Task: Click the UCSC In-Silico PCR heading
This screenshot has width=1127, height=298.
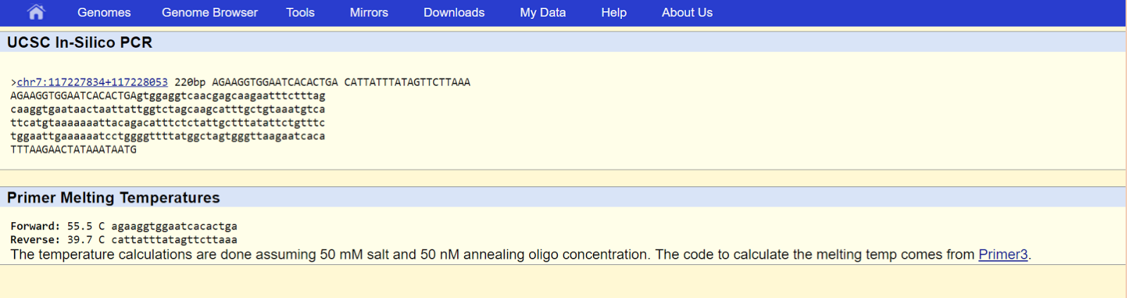Action: 80,42
